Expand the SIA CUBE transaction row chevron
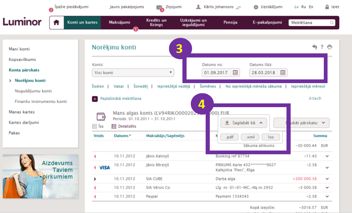This screenshot has height=213, width=352. coord(327,179)
